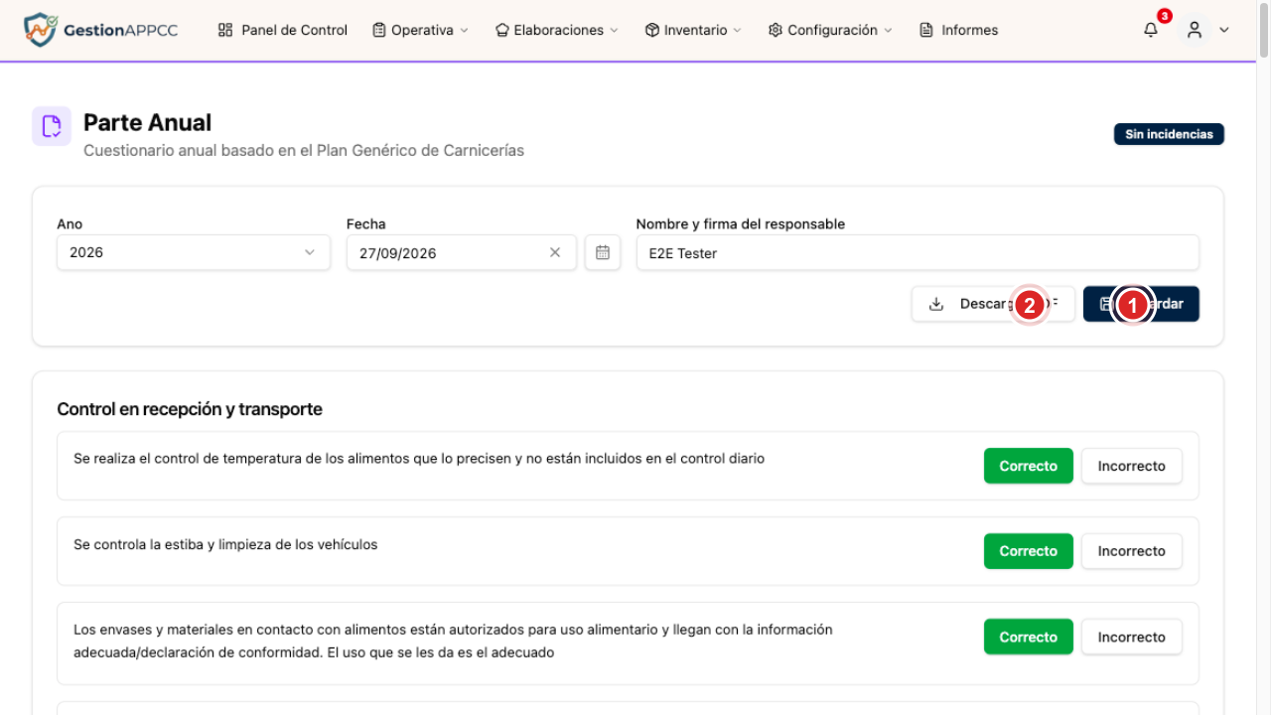The height and width of the screenshot is (715, 1271).
Task: Click the Sin incidencias badge
Action: pos(1169,134)
